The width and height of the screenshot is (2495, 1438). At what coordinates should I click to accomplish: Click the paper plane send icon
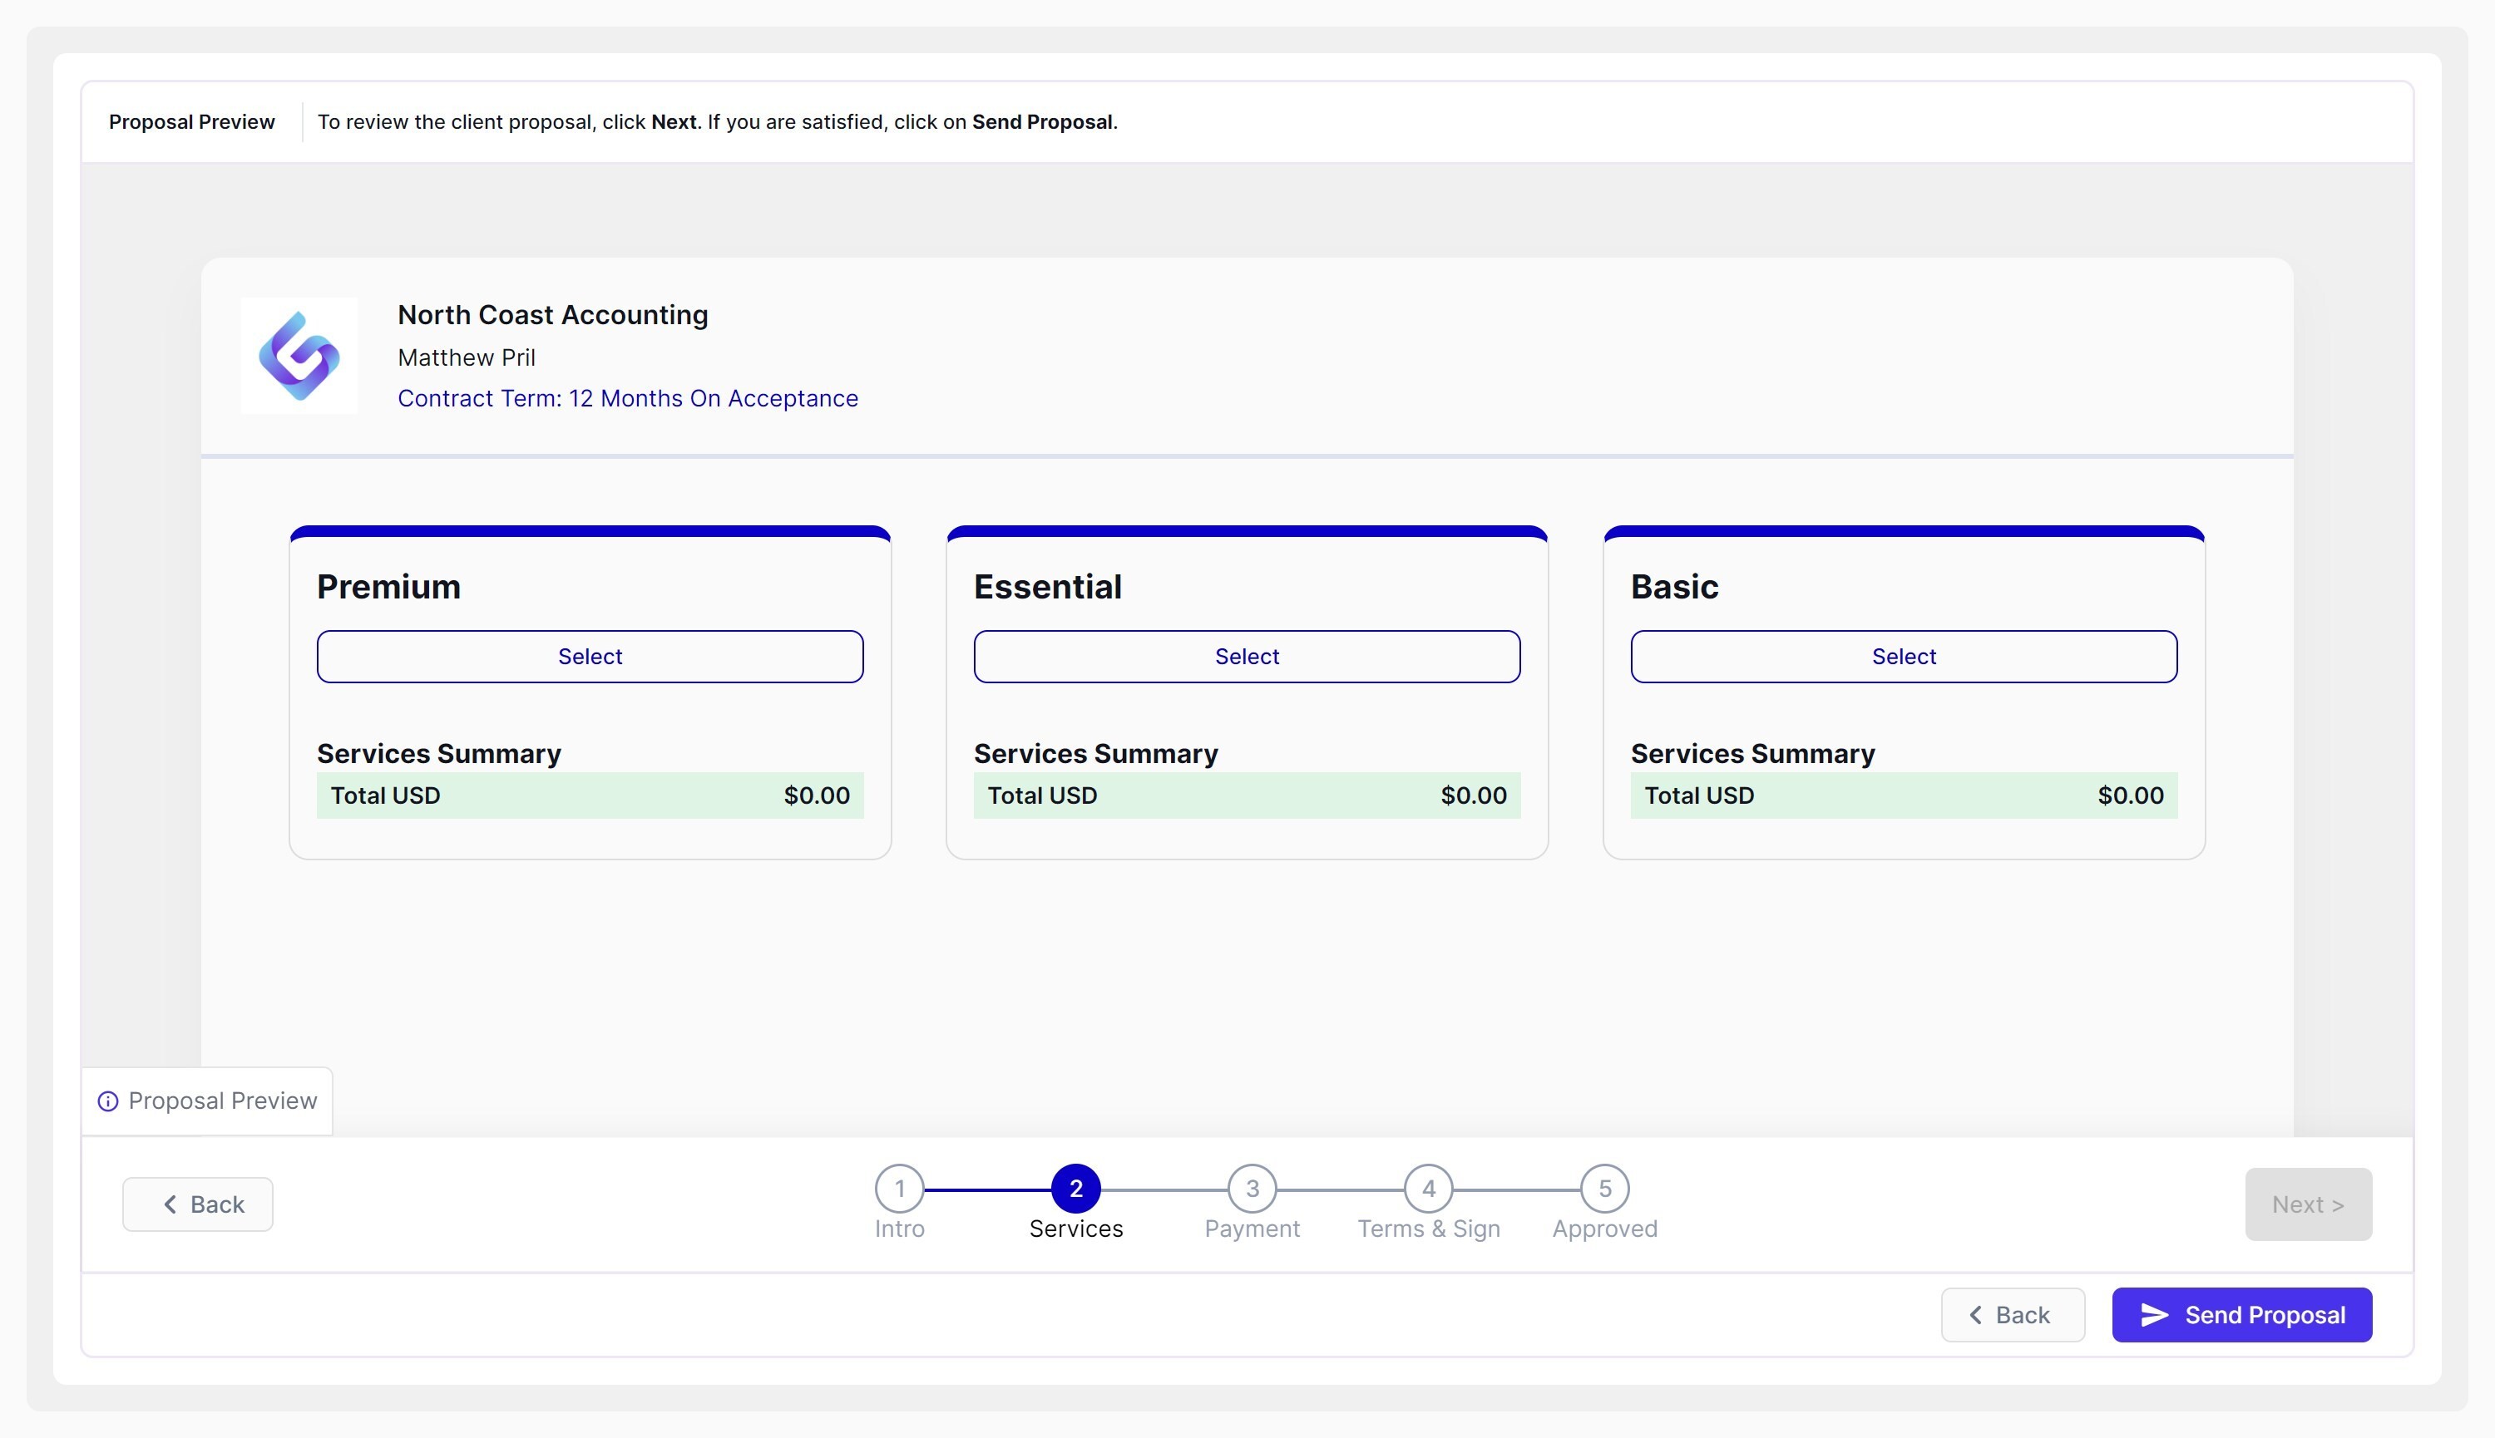pyautogui.click(x=2153, y=1314)
